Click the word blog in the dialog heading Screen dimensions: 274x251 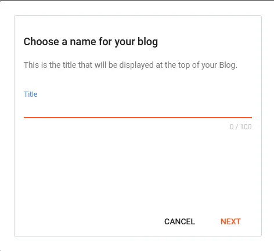click(x=147, y=42)
